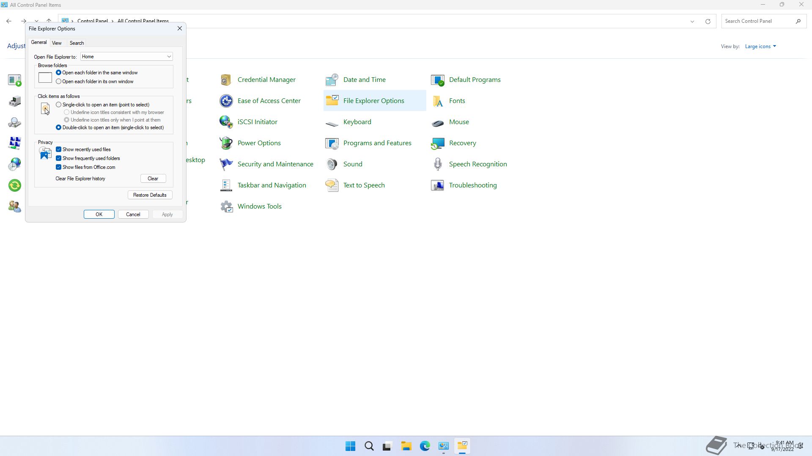Viewport: 812px width, 456px height.
Task: Open the Sound link text
Action: click(353, 164)
